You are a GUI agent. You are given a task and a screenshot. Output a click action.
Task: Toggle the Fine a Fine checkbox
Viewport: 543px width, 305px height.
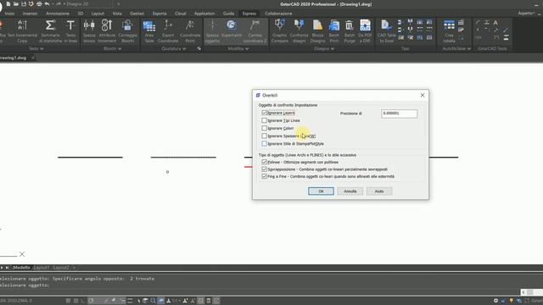(x=264, y=176)
